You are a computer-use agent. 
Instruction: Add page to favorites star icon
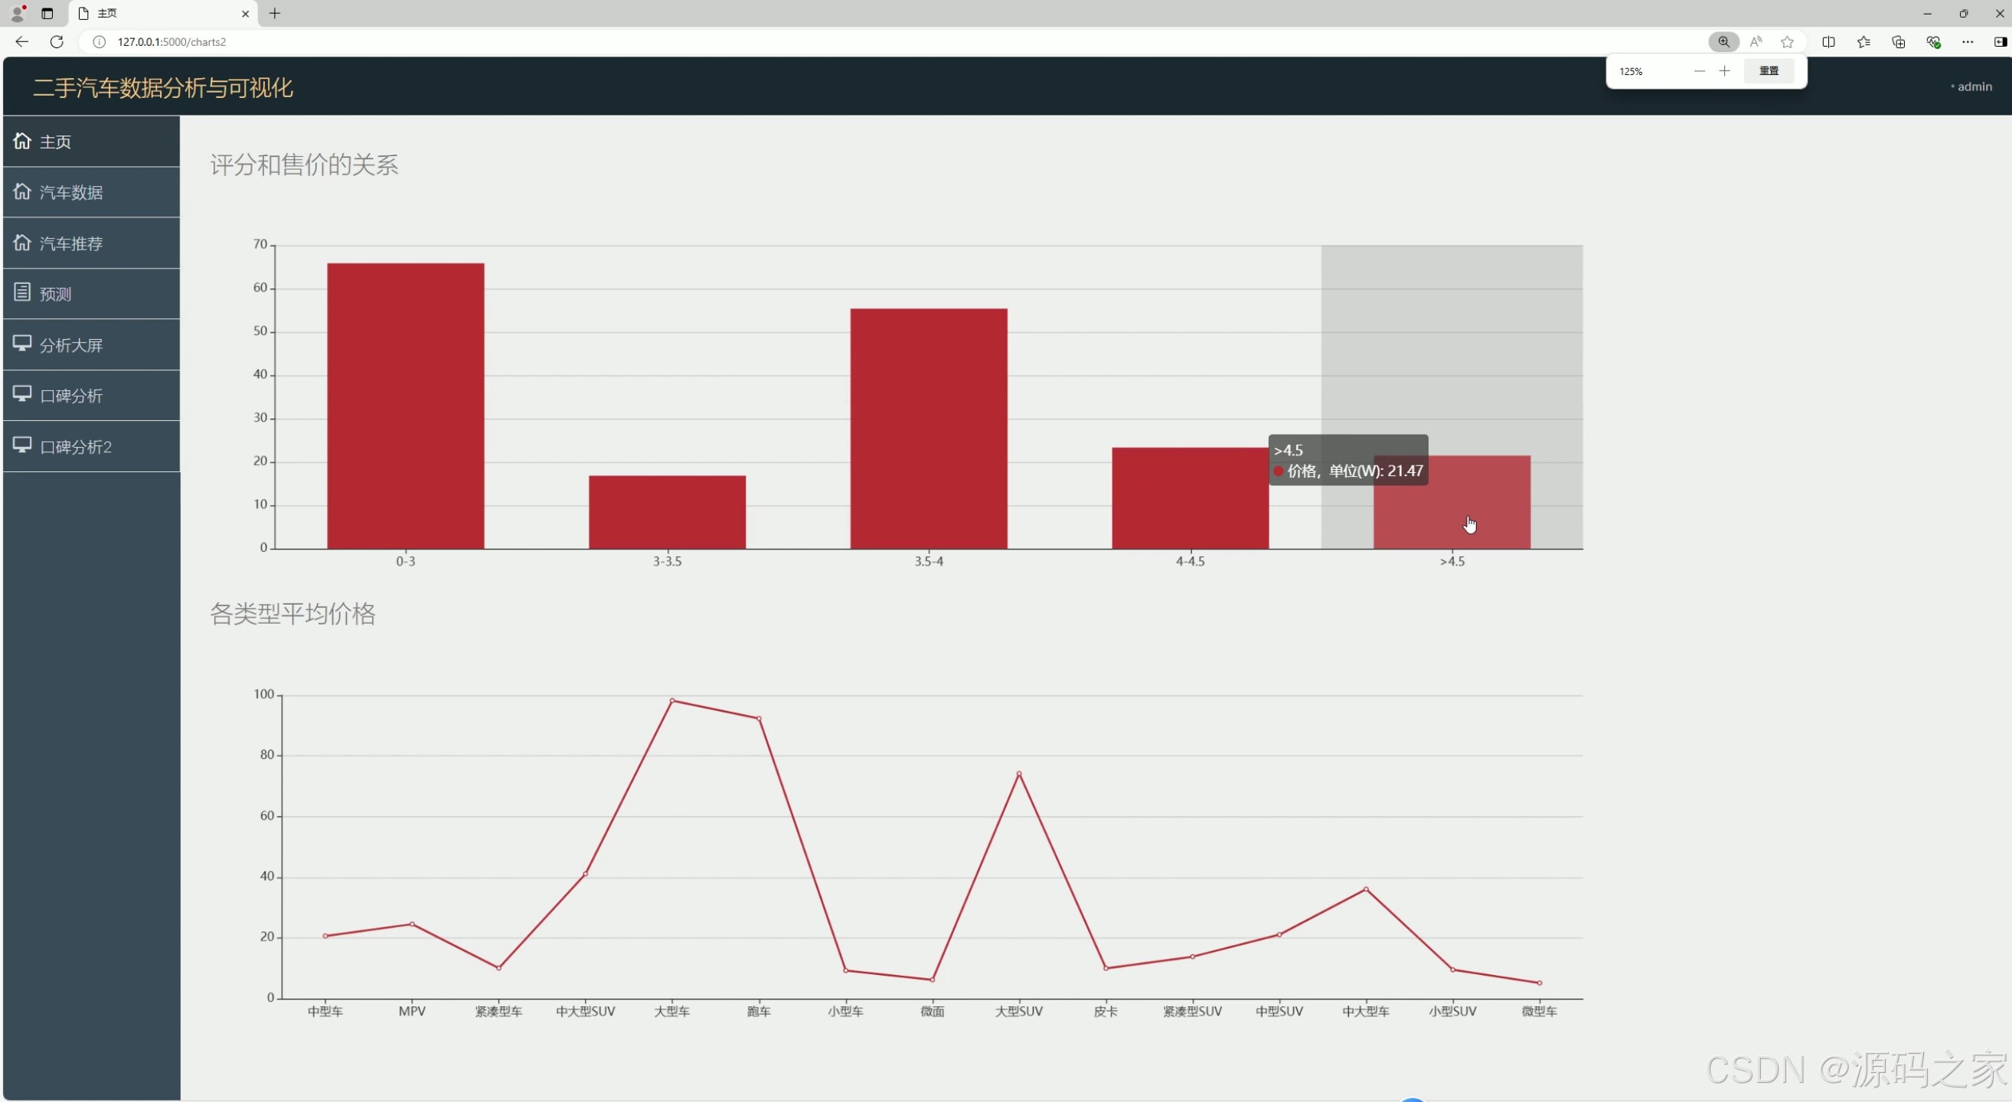[1787, 41]
